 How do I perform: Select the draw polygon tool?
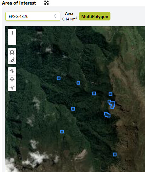point(12,60)
